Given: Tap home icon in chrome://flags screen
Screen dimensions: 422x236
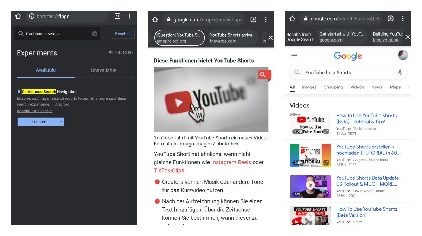Looking at the screenshot, I should [18, 16].
